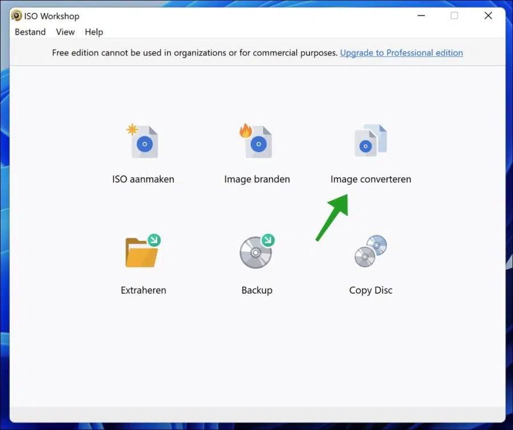This screenshot has height=430, width=513.
Task: Choose the Copy Disc icon
Action: (x=370, y=251)
